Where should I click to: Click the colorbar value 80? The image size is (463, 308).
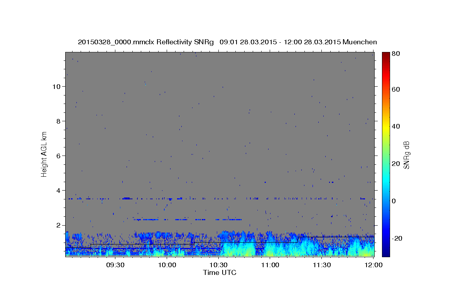pyautogui.click(x=396, y=54)
